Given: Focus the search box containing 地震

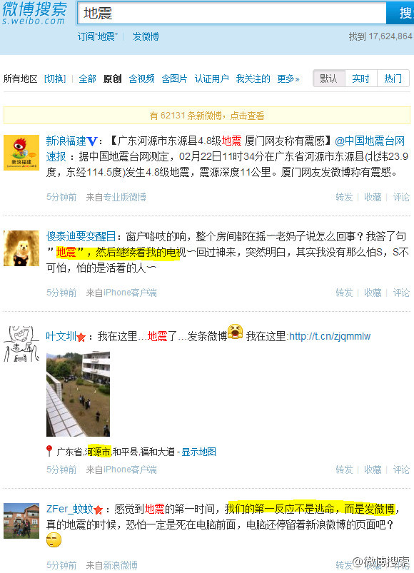Looking at the screenshot, I should (x=232, y=14).
